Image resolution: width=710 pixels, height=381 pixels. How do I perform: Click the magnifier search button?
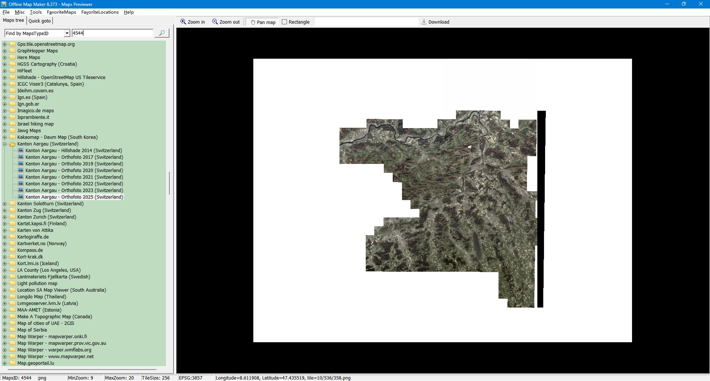point(162,33)
